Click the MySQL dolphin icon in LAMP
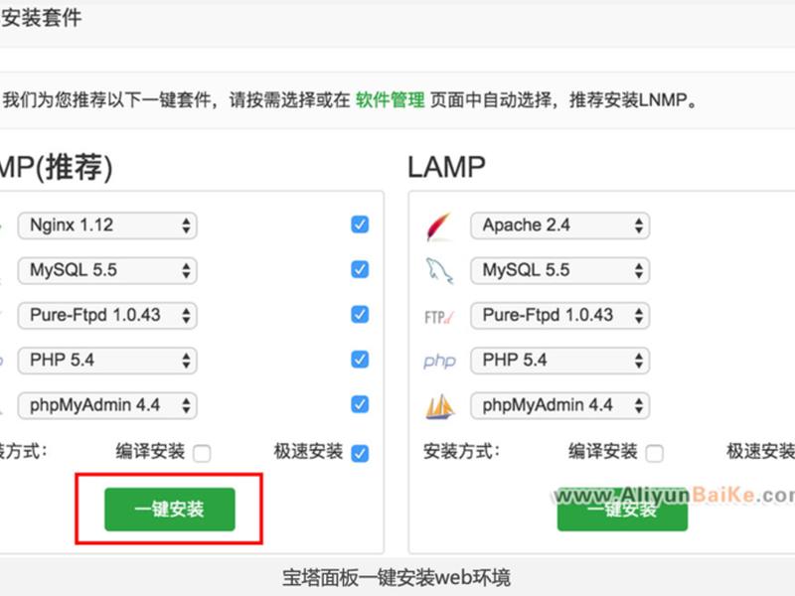This screenshot has width=795, height=596. [x=439, y=270]
